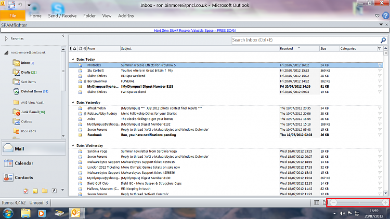390x219 pixels.
Task: Click the Outlook Help question mark icon
Action: coord(385,16)
